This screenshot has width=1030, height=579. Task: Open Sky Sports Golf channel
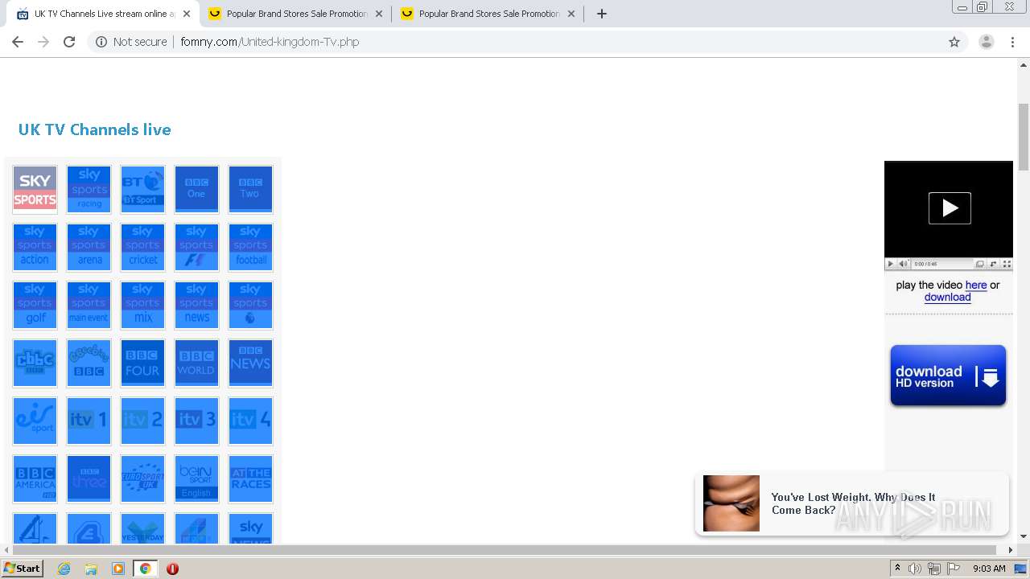pos(35,305)
